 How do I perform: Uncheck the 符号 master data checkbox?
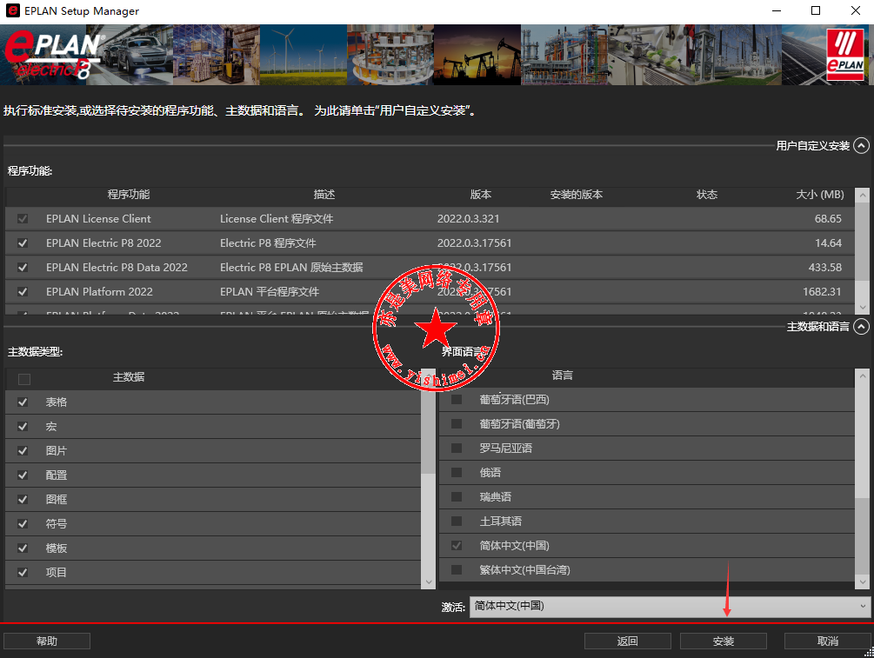pyautogui.click(x=23, y=524)
